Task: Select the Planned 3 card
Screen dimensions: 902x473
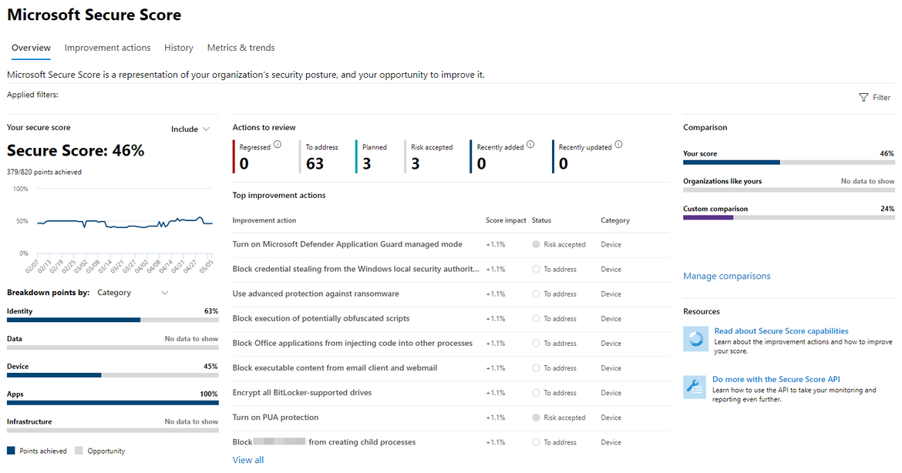Action: coord(372,156)
